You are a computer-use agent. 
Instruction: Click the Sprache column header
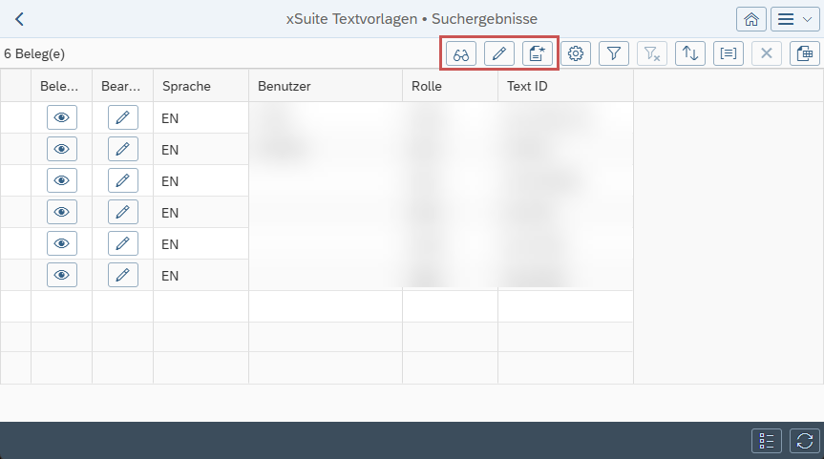pyautogui.click(x=201, y=86)
